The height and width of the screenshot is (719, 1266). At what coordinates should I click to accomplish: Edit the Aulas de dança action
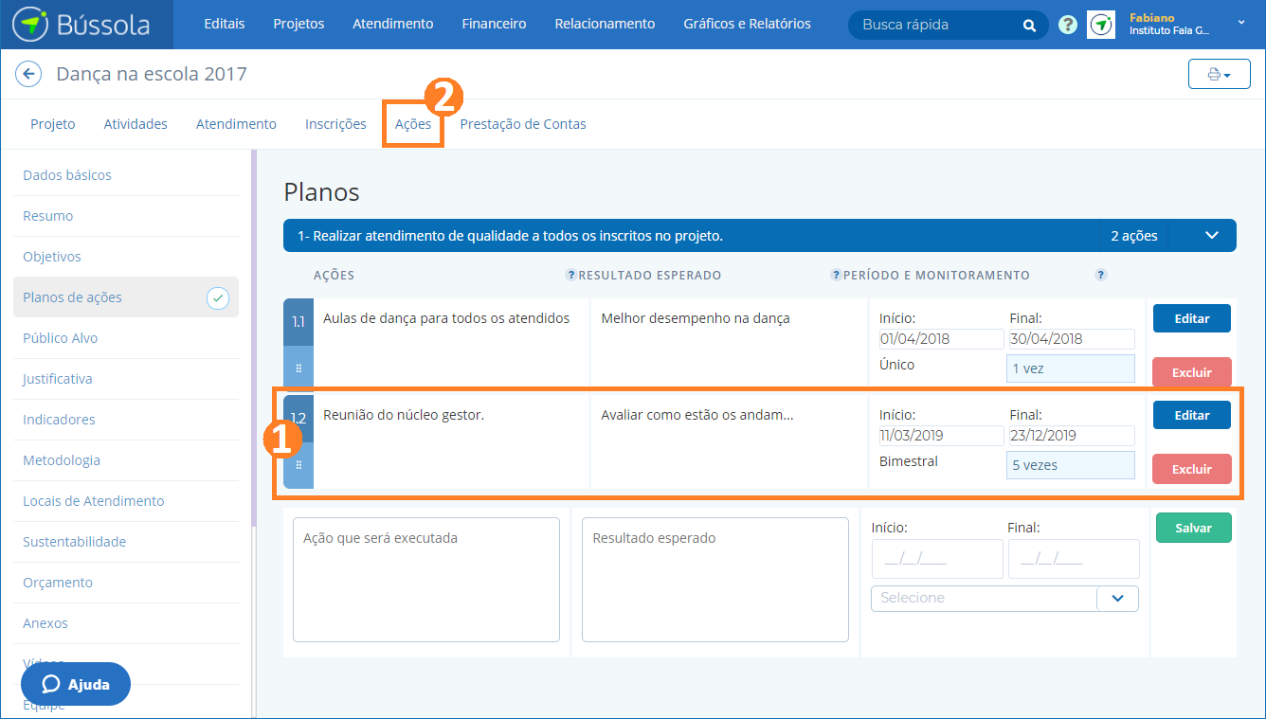1192,318
